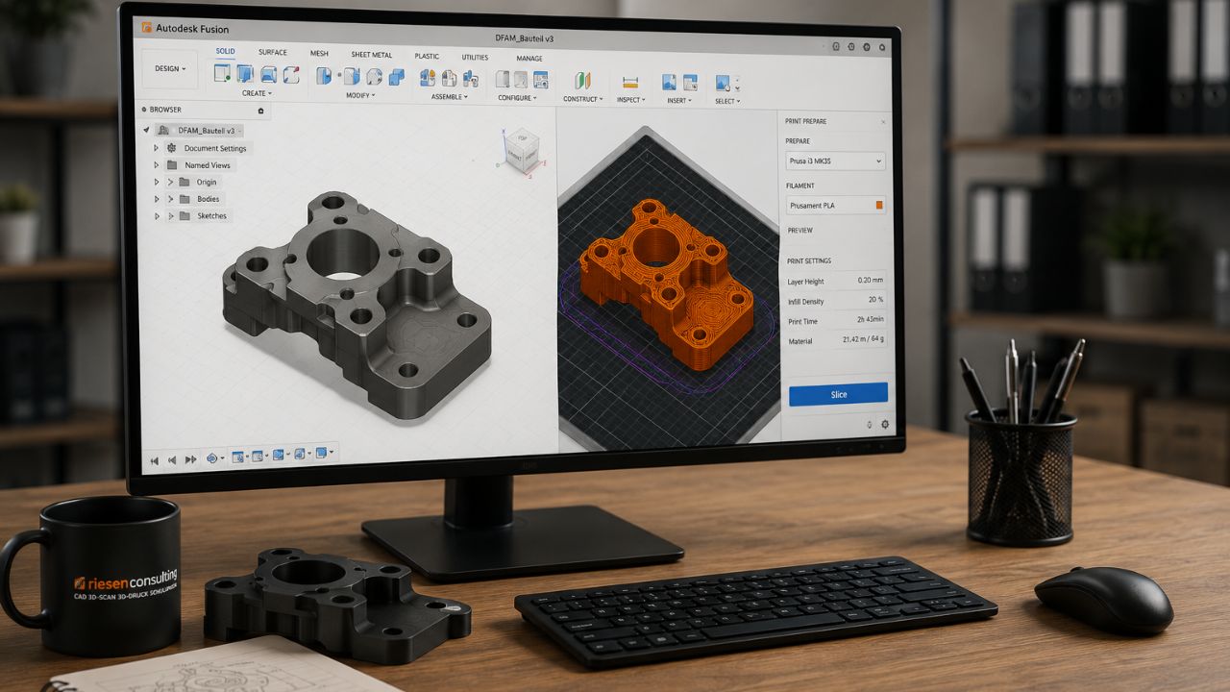Image resolution: width=1230 pixels, height=692 pixels.
Task: Click the Fillet icon in Modify group
Action: (x=352, y=77)
